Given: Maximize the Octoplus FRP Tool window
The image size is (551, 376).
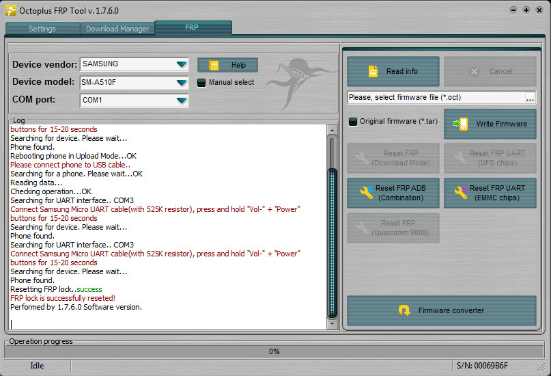Looking at the screenshot, I should tap(526, 10).
